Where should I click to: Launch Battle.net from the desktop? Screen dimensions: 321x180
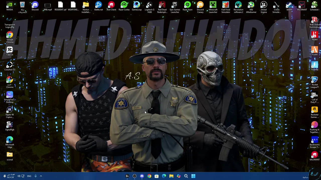[x=99, y=6]
